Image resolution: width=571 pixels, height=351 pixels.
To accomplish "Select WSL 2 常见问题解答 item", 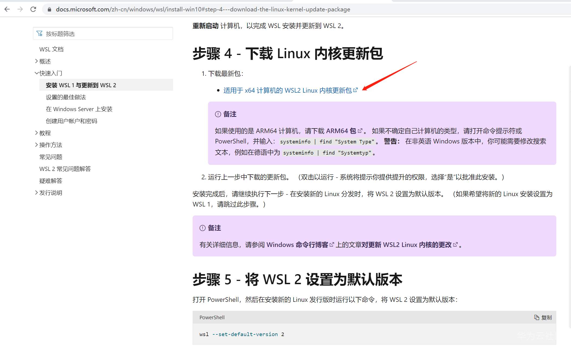I will [65, 169].
